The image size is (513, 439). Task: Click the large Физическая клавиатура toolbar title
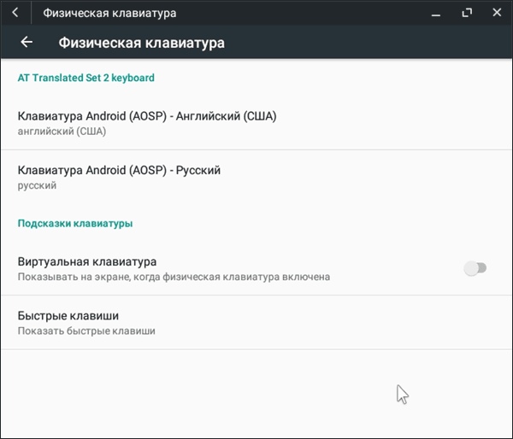(x=142, y=43)
